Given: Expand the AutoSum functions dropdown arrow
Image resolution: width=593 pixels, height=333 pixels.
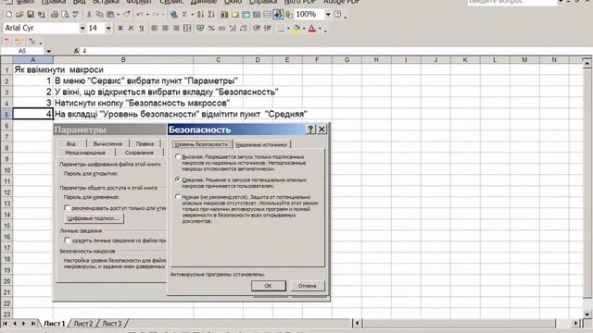Looking at the screenshot, I should click(192, 15).
